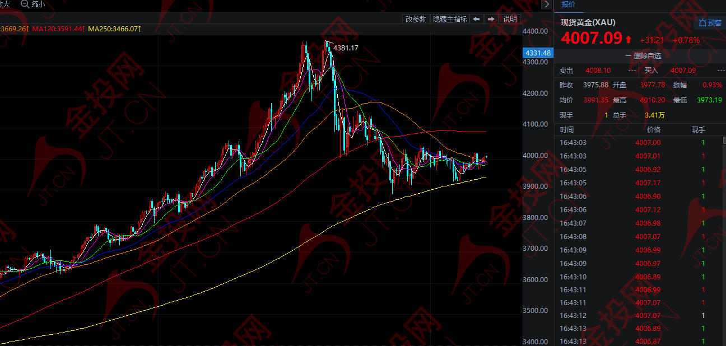This screenshot has height=346, width=726.
Task: Click the 缩小 zoom-out magnifier icon
Action: click(x=25, y=4)
